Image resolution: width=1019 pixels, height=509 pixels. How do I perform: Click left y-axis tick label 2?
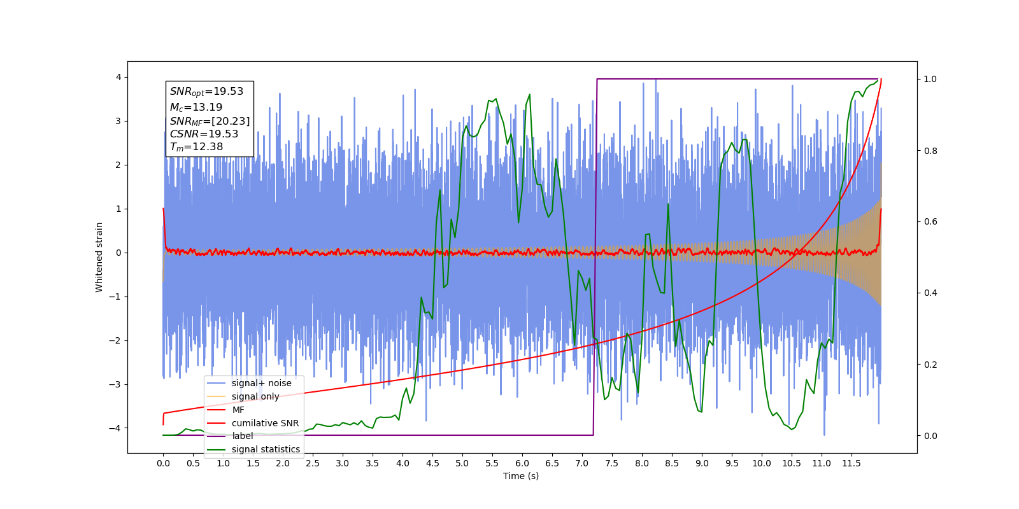(118, 165)
